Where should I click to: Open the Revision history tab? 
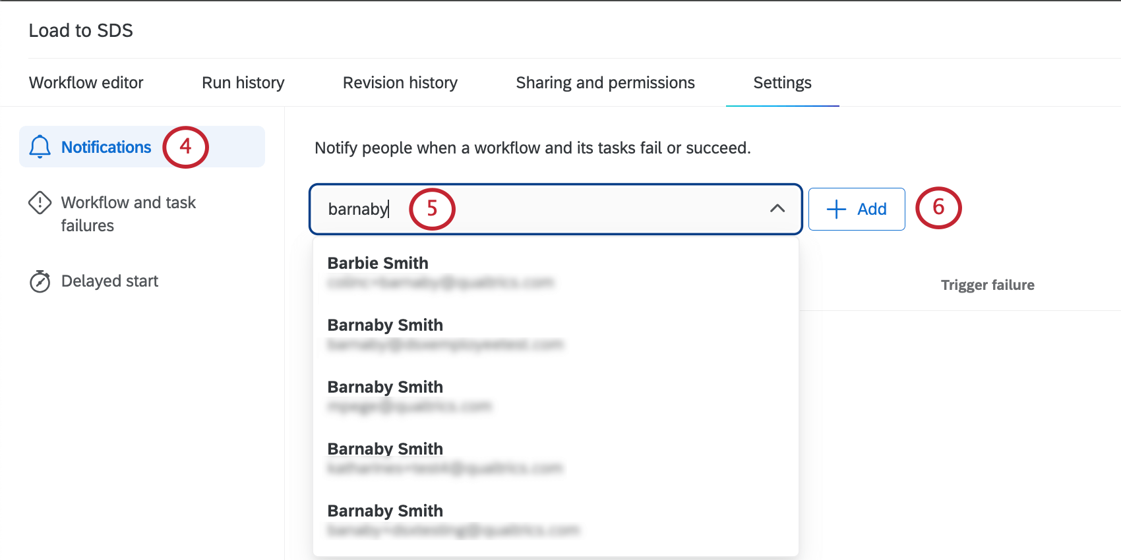tap(399, 82)
